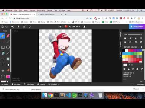Open the Pixilart File menu
Screen dimensions: 145x108
[x=5, y=27]
